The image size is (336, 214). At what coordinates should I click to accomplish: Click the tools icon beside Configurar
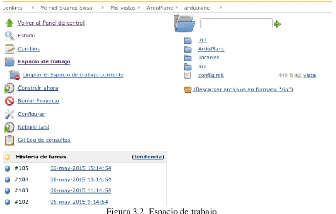(9, 114)
